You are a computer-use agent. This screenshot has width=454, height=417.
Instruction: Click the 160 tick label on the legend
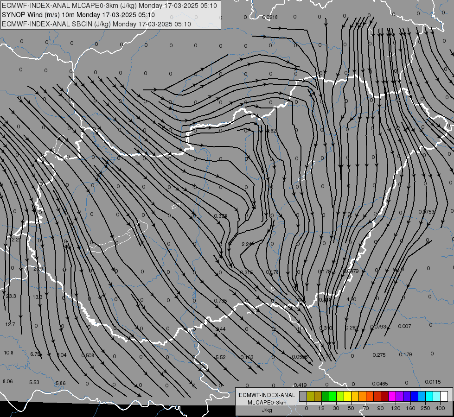point(410,408)
